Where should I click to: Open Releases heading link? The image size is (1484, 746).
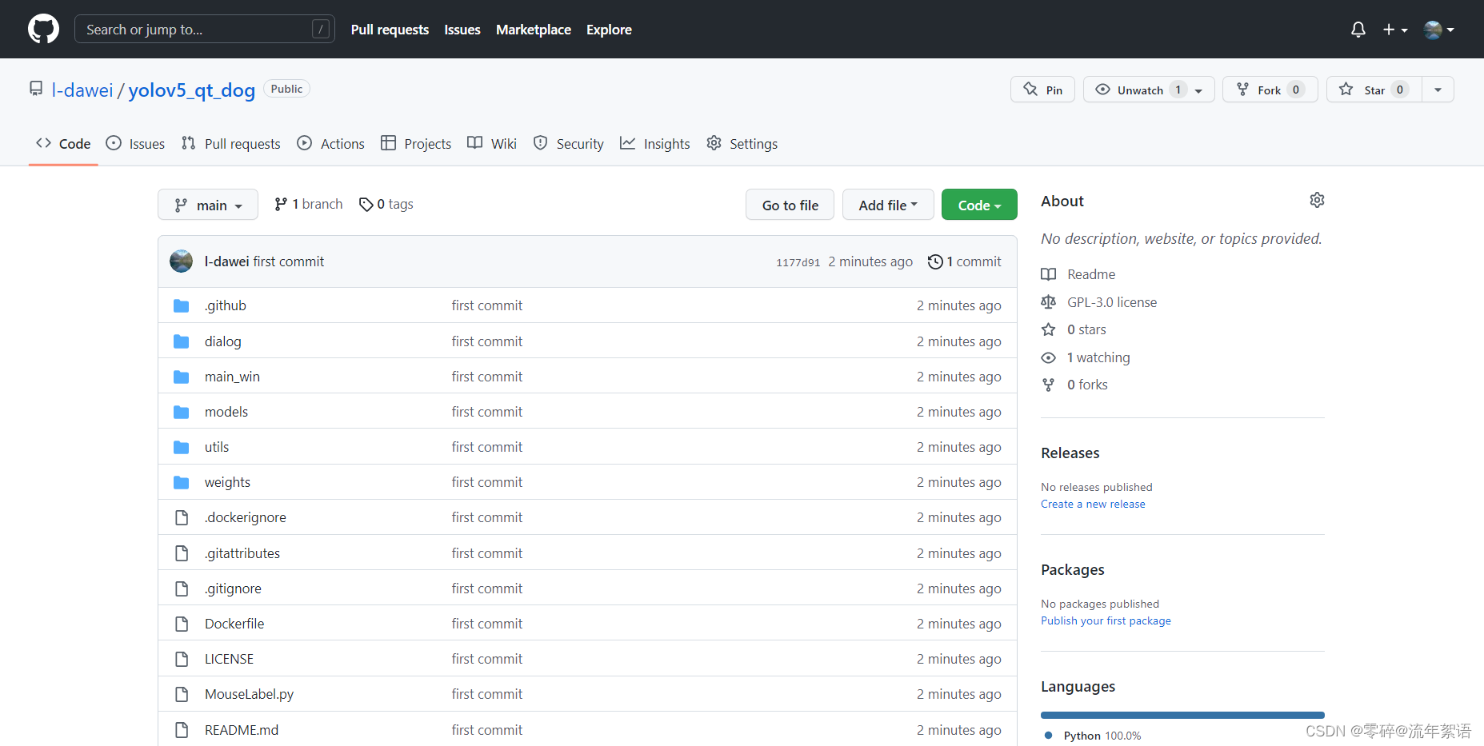click(x=1070, y=453)
